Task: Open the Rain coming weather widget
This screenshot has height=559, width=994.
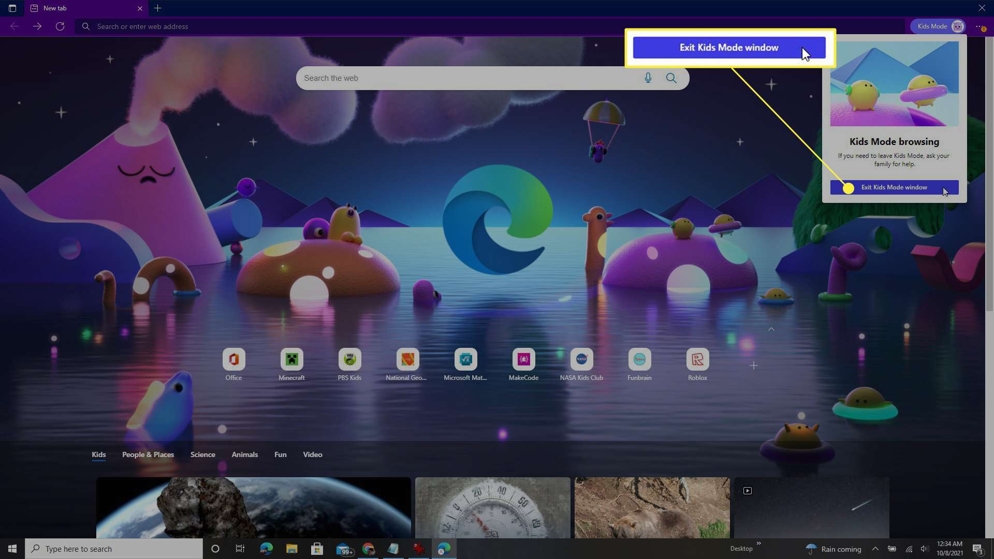Action: [x=834, y=549]
